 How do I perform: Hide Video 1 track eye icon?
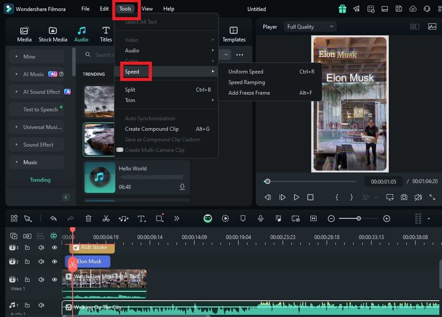(x=55, y=280)
